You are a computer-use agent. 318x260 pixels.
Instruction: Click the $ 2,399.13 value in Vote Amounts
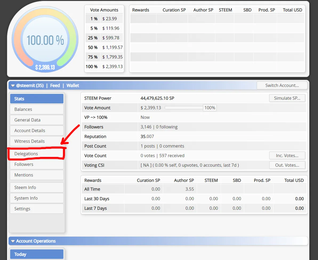[112, 66]
